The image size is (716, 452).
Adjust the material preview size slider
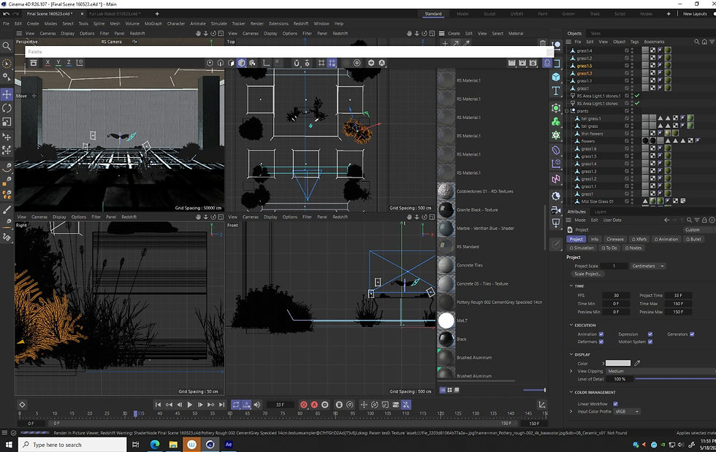[x=534, y=390]
